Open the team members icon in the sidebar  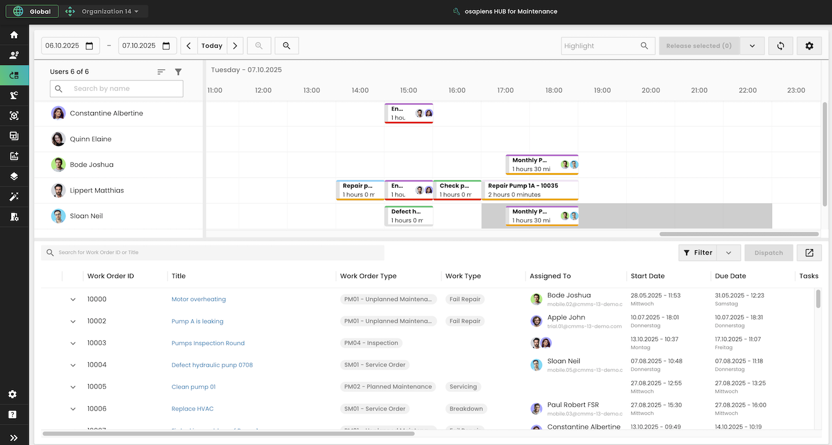(14, 54)
